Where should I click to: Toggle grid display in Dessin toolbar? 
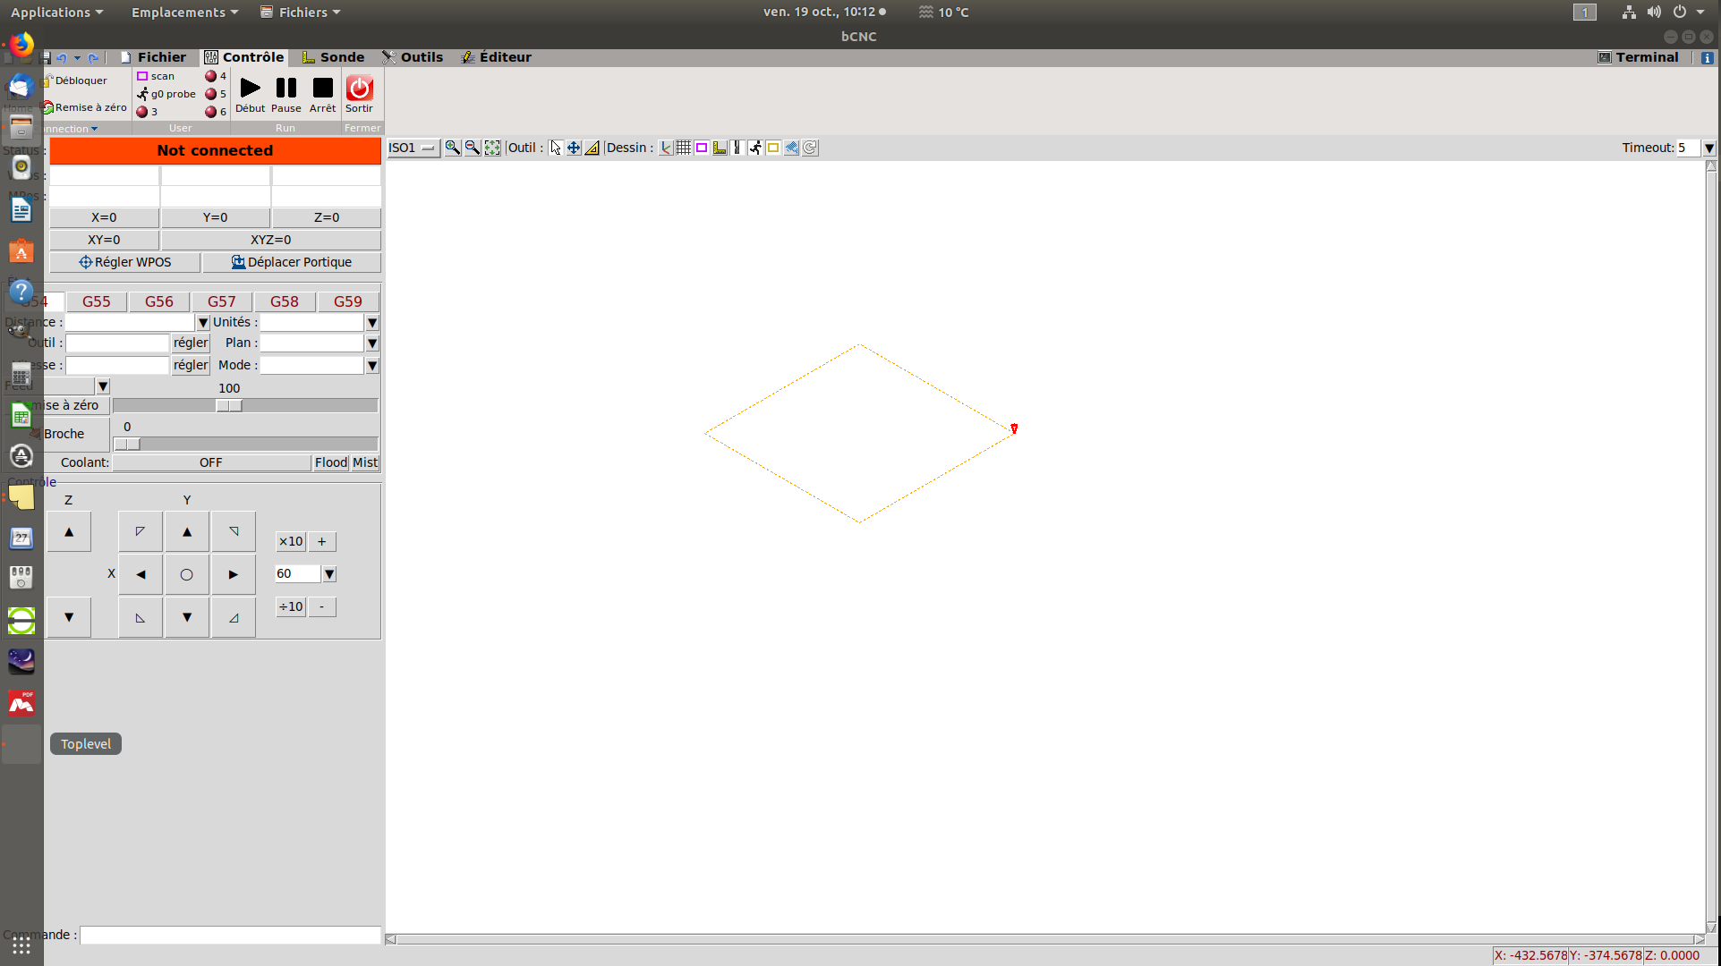coord(684,148)
